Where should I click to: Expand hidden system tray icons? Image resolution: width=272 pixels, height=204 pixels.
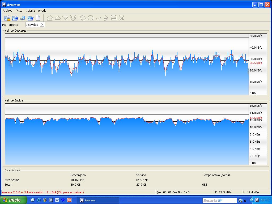pos(252,200)
